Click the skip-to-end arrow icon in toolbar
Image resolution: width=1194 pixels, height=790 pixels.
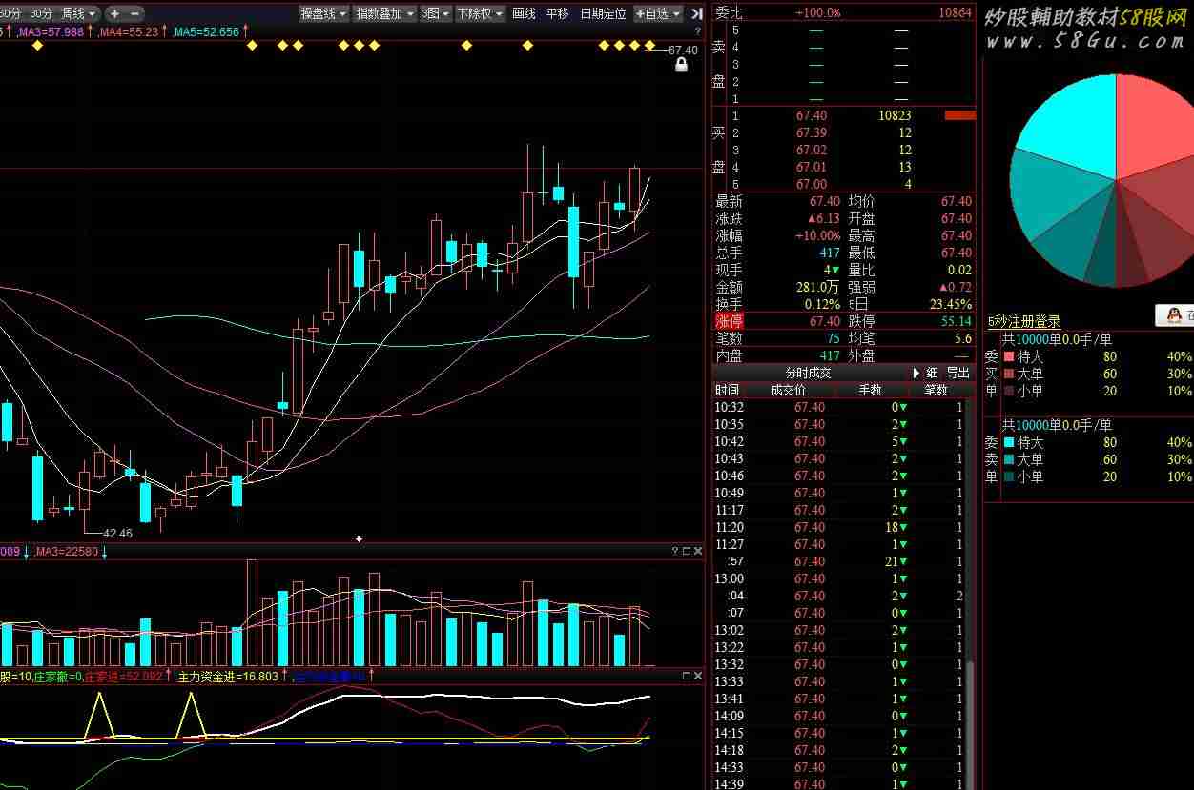pyautogui.click(x=696, y=13)
